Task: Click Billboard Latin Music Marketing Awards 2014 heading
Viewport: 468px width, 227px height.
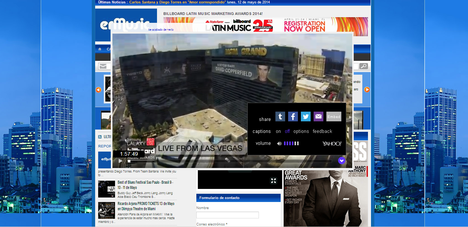Action: (x=213, y=13)
